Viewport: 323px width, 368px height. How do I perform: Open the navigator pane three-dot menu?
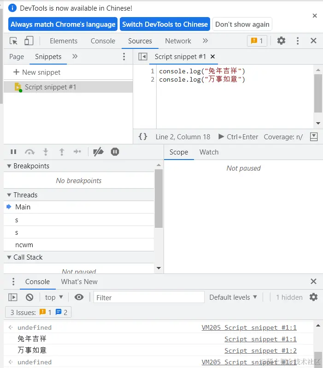tap(124, 57)
